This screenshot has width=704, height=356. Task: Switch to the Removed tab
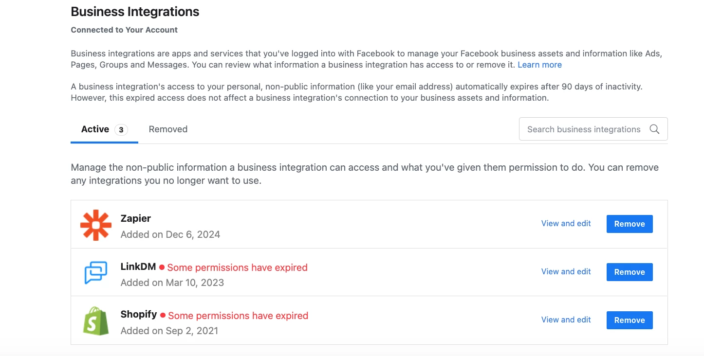click(x=168, y=129)
